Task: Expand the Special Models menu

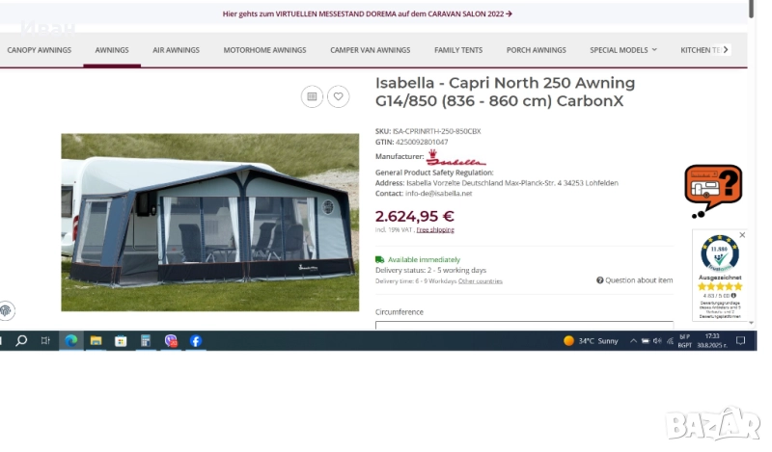Action: 623,50
